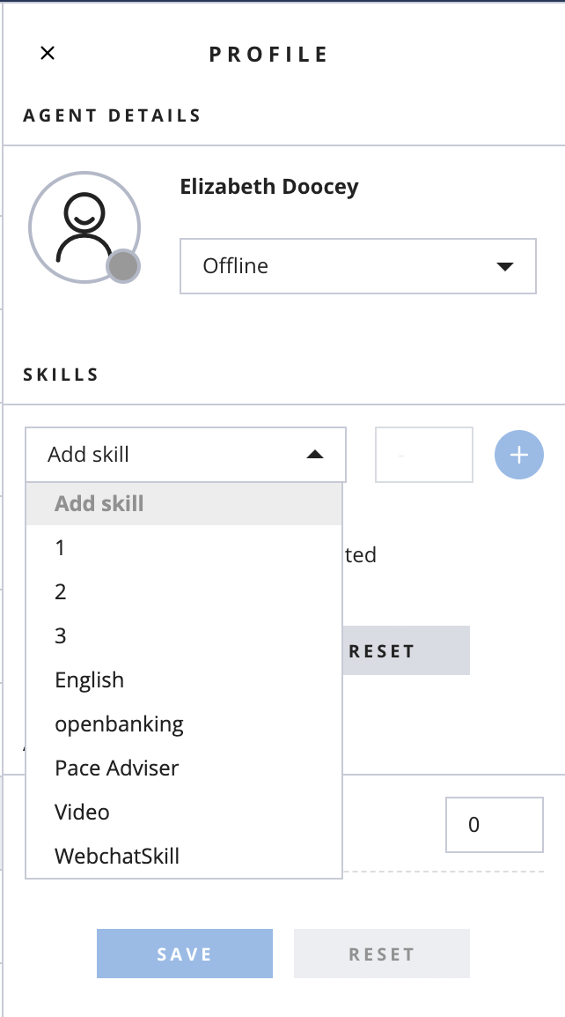The width and height of the screenshot is (565, 1017).
Task: Click the Offline dropdown arrow
Action: tap(505, 266)
